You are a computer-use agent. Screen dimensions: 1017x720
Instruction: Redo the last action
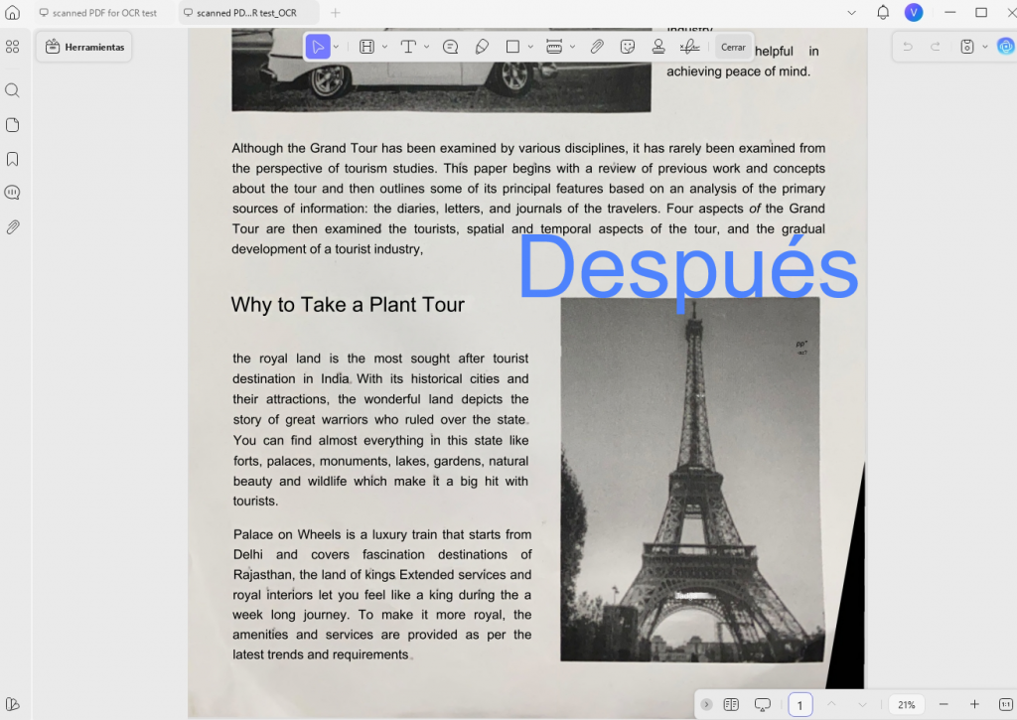coord(936,47)
